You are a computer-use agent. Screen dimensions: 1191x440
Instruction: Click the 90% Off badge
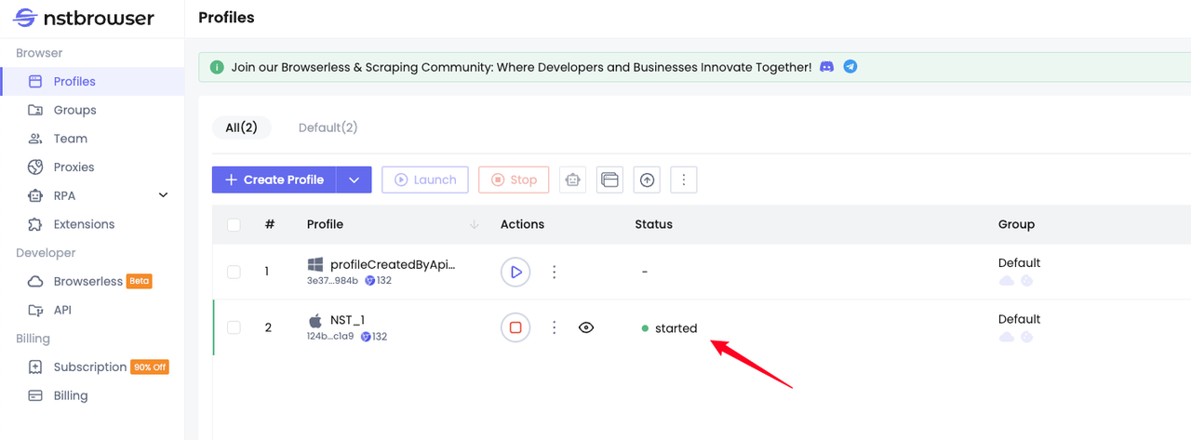click(x=150, y=367)
